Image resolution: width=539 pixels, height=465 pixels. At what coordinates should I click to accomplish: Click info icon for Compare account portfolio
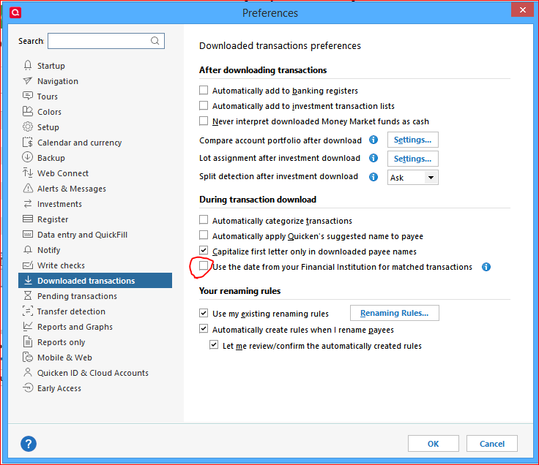point(373,140)
